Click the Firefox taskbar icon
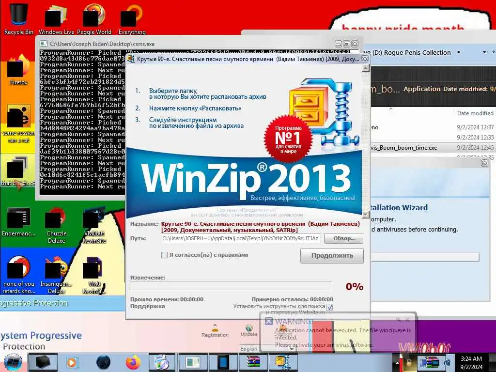 click(133, 362)
